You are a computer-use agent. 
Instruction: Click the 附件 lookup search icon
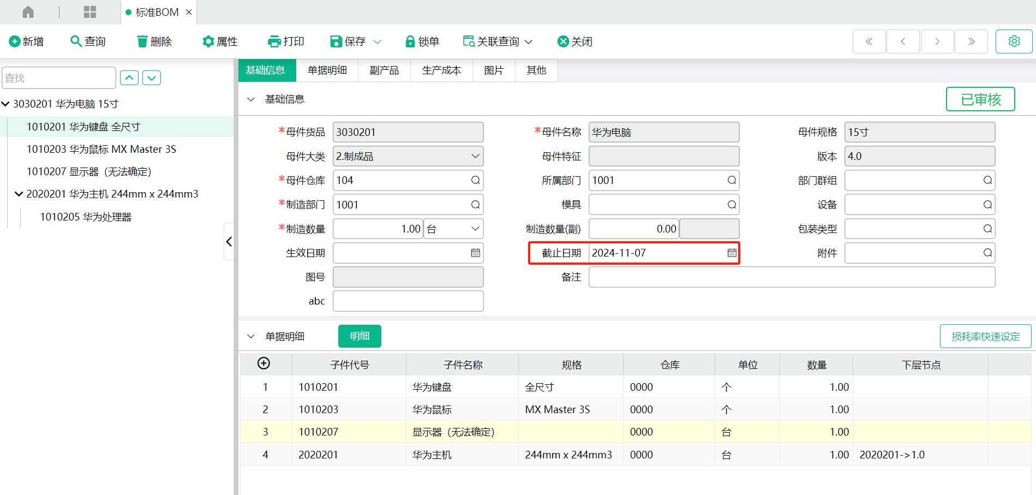[987, 253]
